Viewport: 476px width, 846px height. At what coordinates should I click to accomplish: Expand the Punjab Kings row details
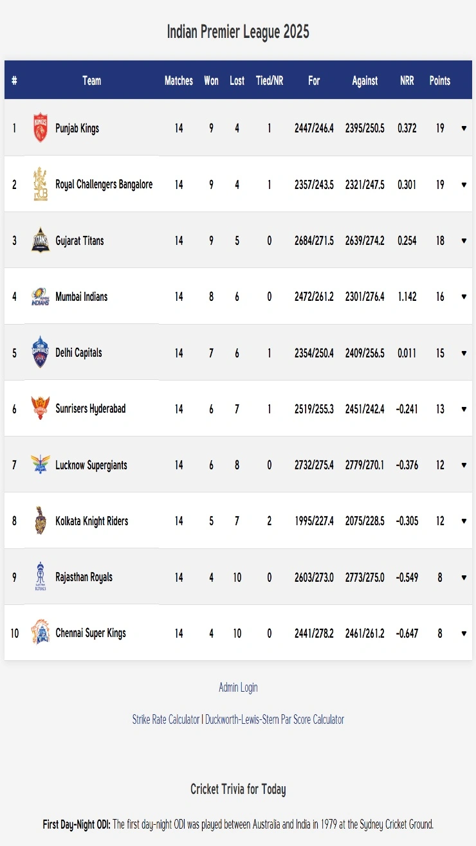464,129
